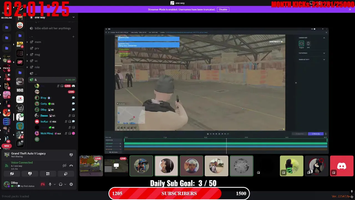
Task: Toggle microphone mute in user panel
Action: (x=50, y=184)
